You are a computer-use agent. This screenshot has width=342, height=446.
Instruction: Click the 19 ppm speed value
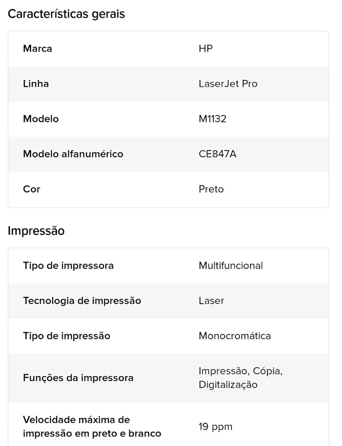215,427
